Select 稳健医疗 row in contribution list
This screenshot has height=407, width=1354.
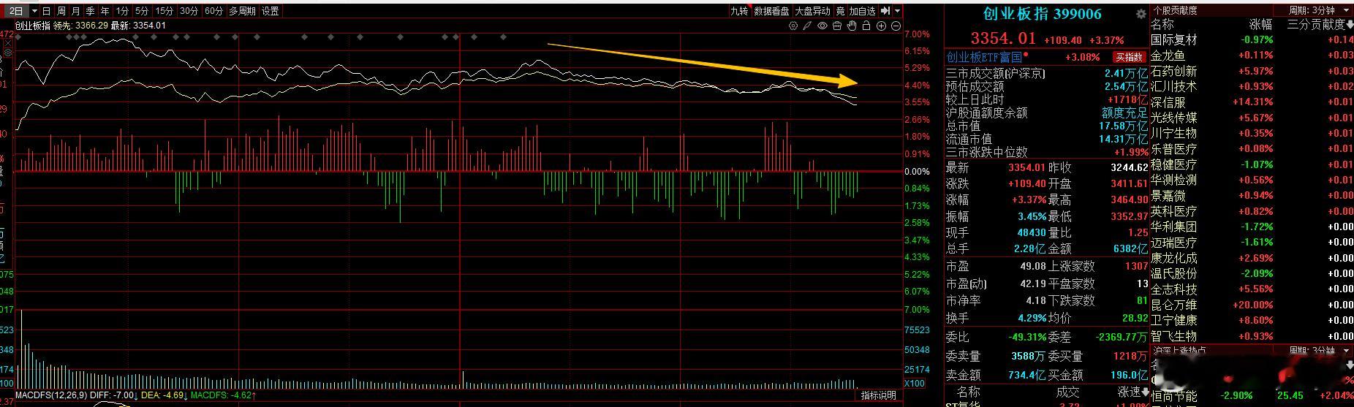(x=1252, y=164)
